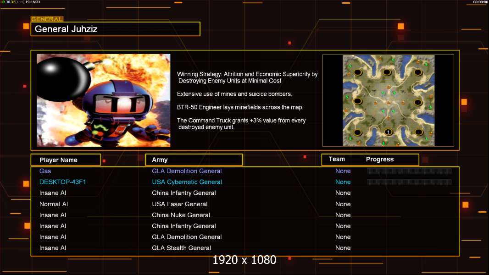Viewport: 489px width, 275px height.
Task: Click the BTR-50 Engineer minefields line
Action: coord(240,107)
